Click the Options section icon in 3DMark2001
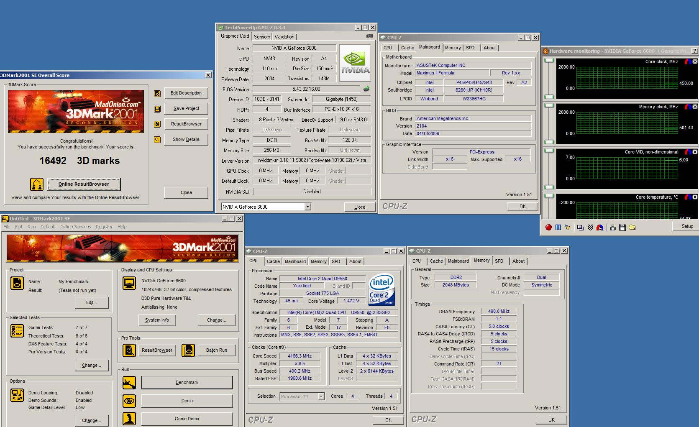This screenshot has width=699, height=427. click(17, 395)
